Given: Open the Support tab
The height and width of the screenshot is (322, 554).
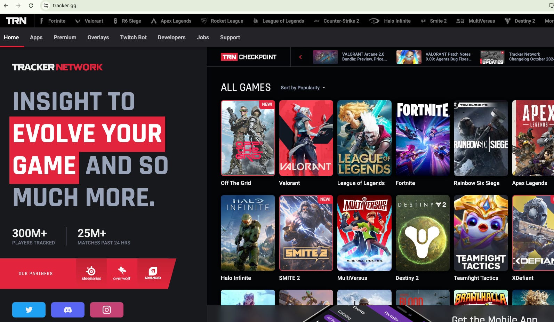Looking at the screenshot, I should pos(230,37).
